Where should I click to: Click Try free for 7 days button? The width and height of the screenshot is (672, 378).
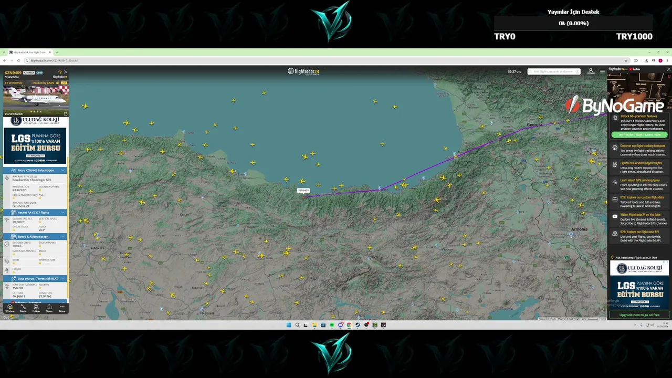(x=639, y=135)
